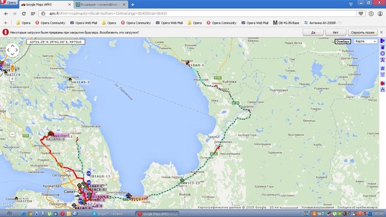The width and height of the screenshot is (386, 217).
Task: Click the Нет button in notification bar
Action: tap(335, 33)
